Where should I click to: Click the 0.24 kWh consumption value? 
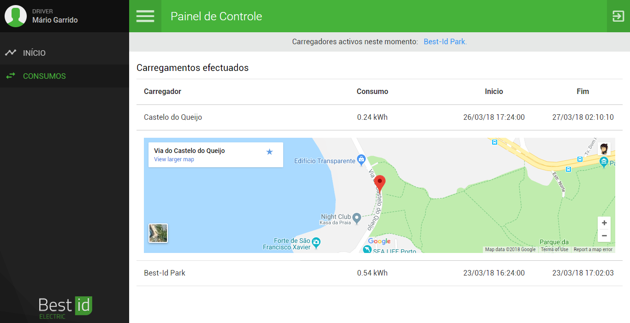coord(372,117)
